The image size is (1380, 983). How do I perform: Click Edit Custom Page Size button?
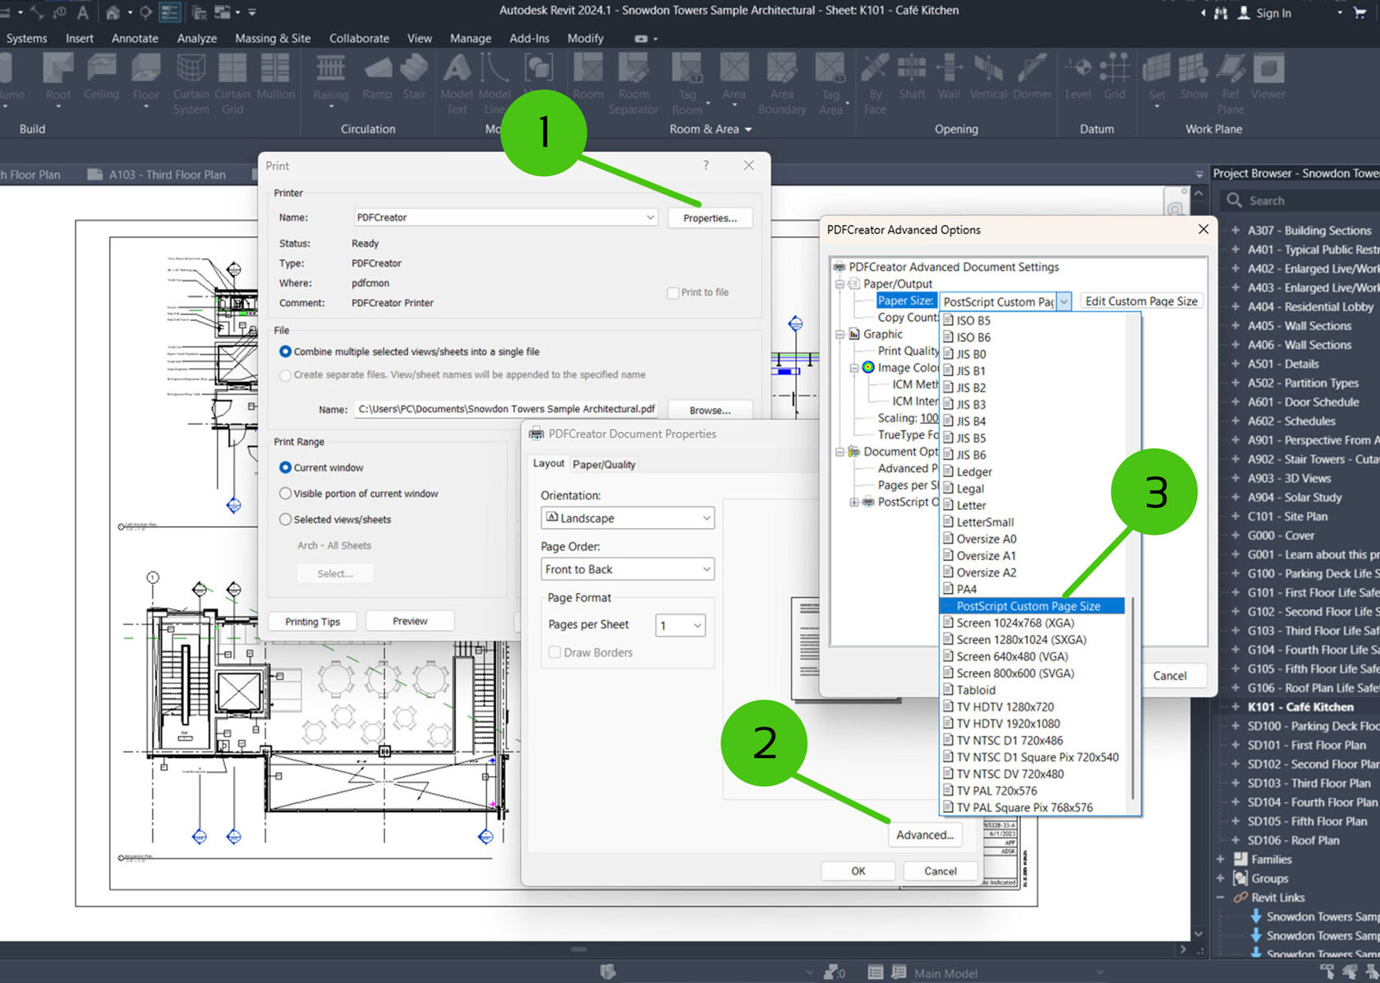(1141, 301)
